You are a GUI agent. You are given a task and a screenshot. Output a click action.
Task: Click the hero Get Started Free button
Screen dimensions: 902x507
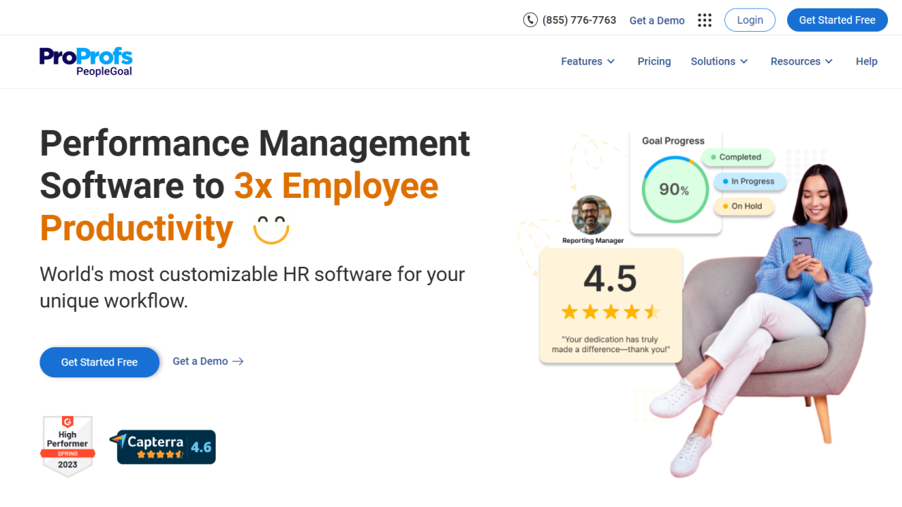pos(99,362)
